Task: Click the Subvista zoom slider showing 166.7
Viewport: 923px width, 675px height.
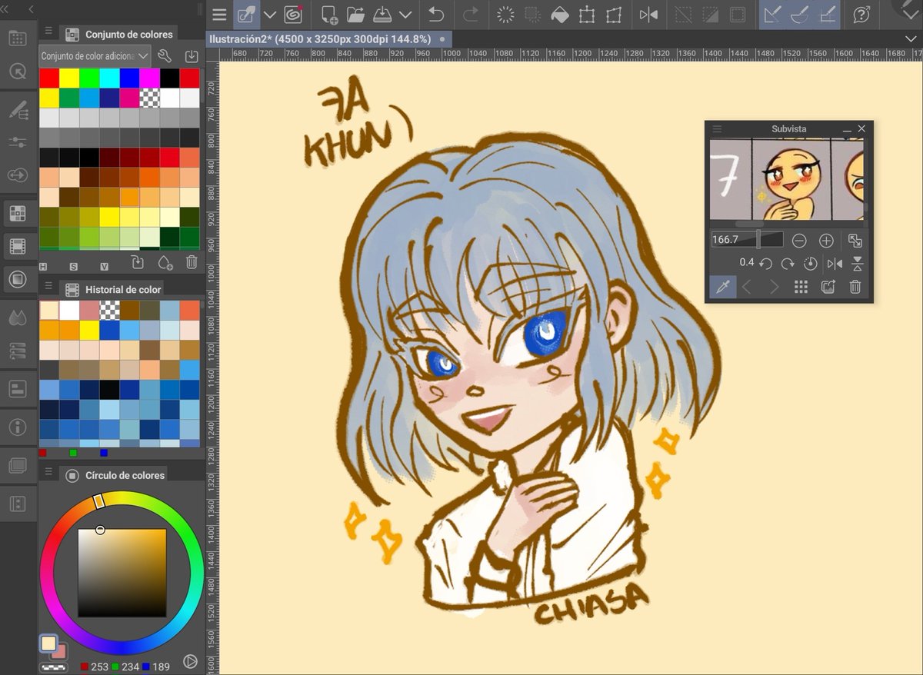Action: 747,240
